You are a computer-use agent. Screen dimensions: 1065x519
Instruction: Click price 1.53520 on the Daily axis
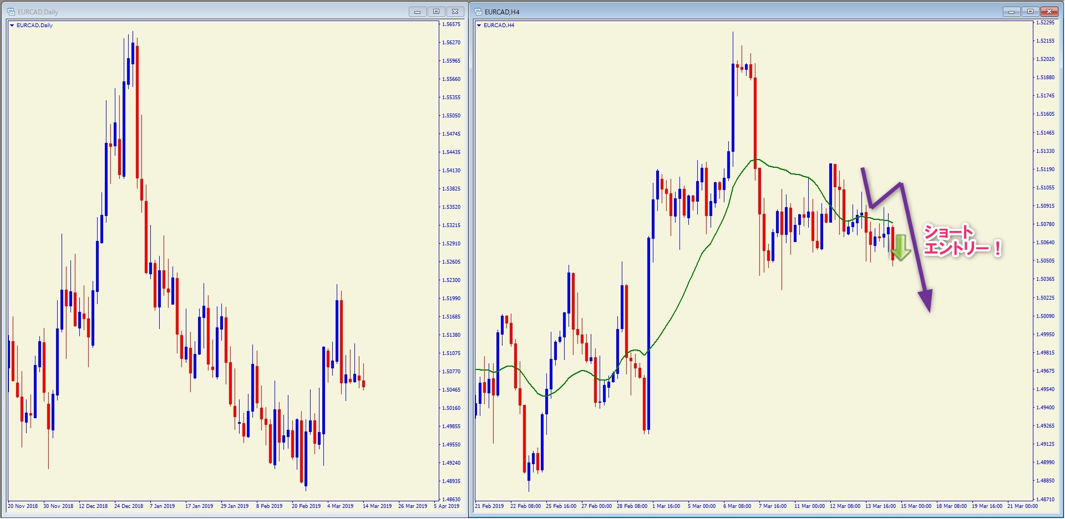click(x=452, y=207)
